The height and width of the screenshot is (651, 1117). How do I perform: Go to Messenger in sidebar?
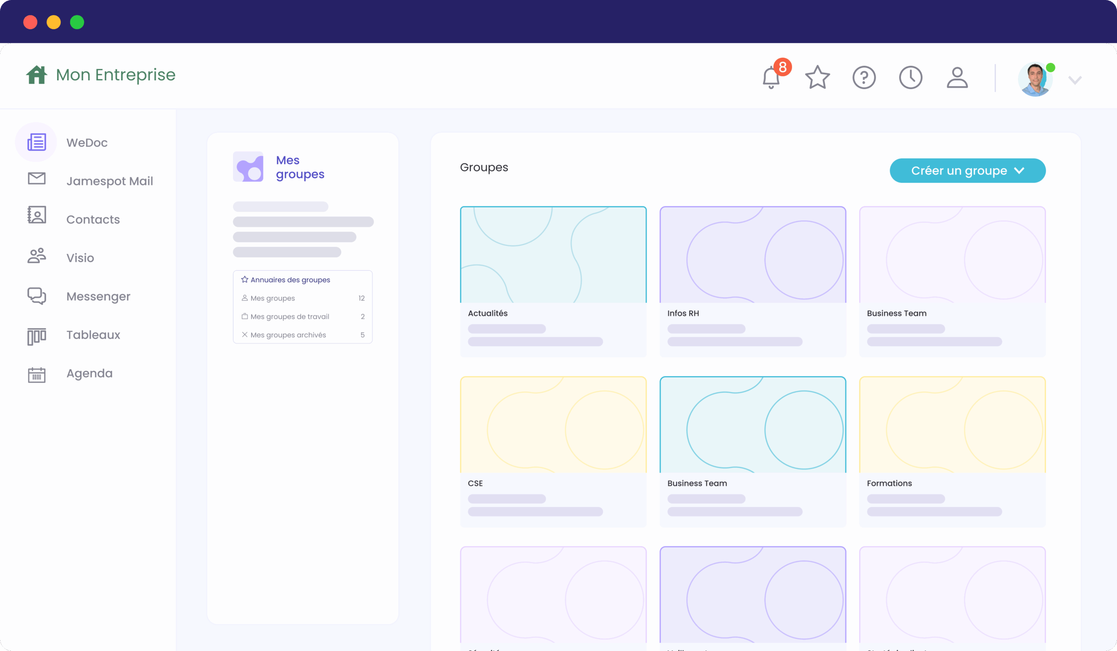coord(98,296)
